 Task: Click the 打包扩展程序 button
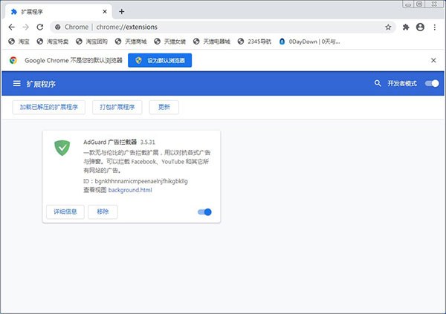[x=117, y=107]
